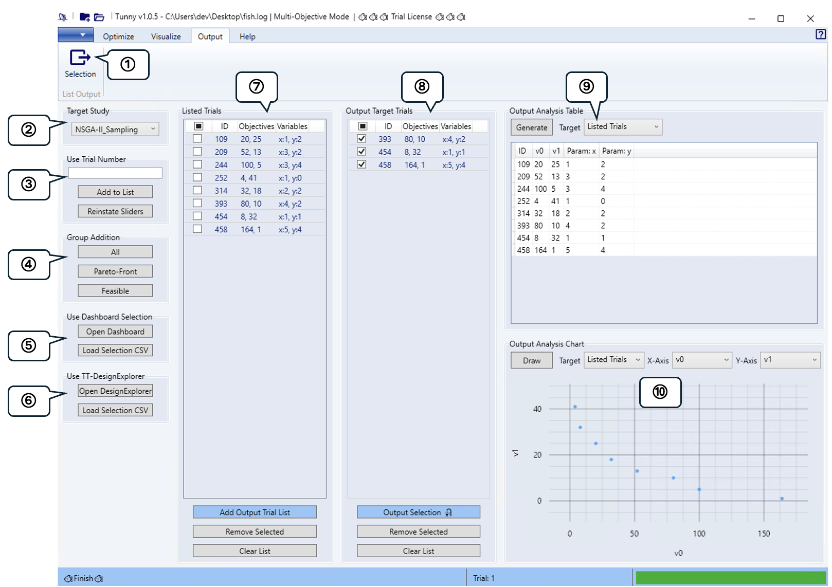Viewport: 832px width, 587px height.
Task: Click the Add to List button
Action: [115, 192]
